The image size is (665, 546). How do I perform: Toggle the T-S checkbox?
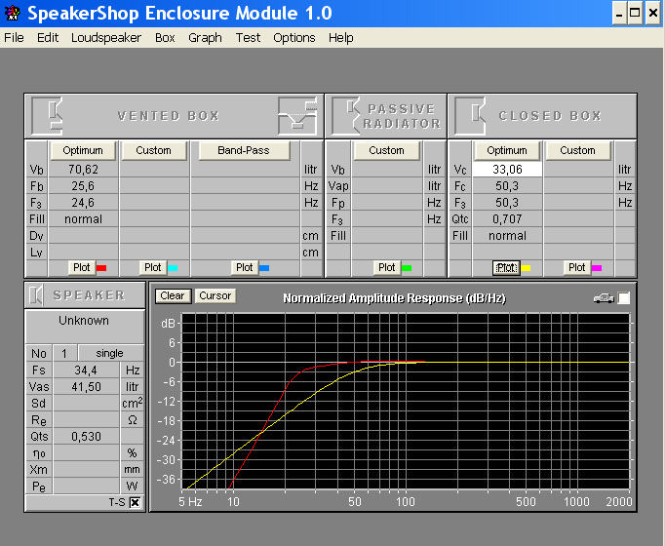[135, 503]
